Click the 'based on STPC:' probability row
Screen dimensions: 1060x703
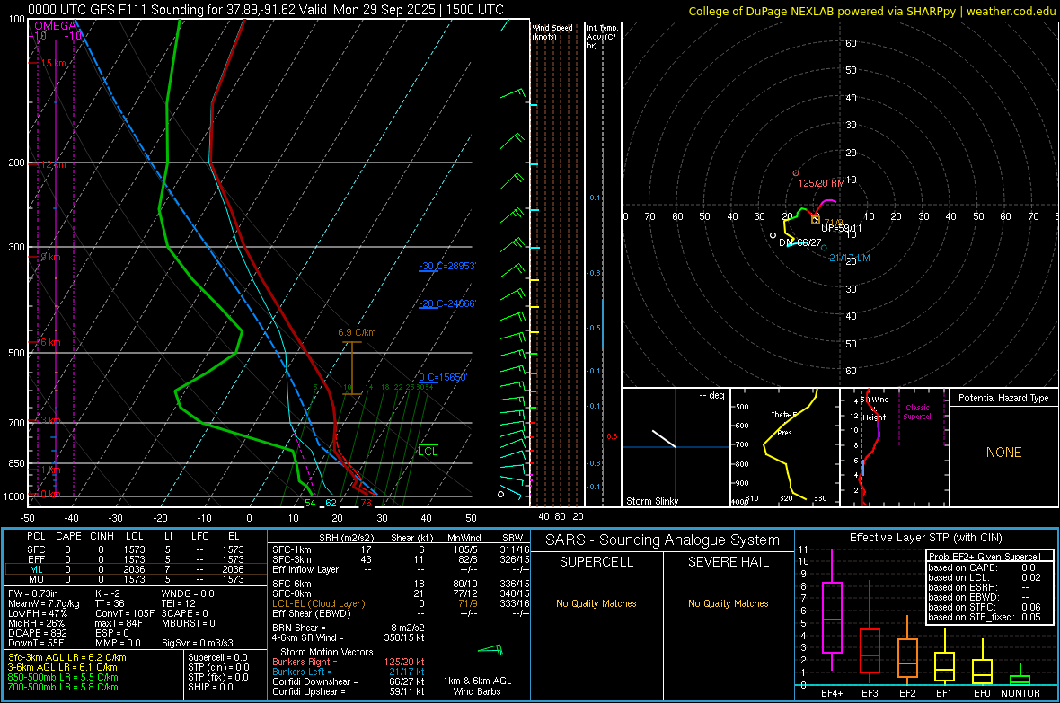click(x=985, y=607)
